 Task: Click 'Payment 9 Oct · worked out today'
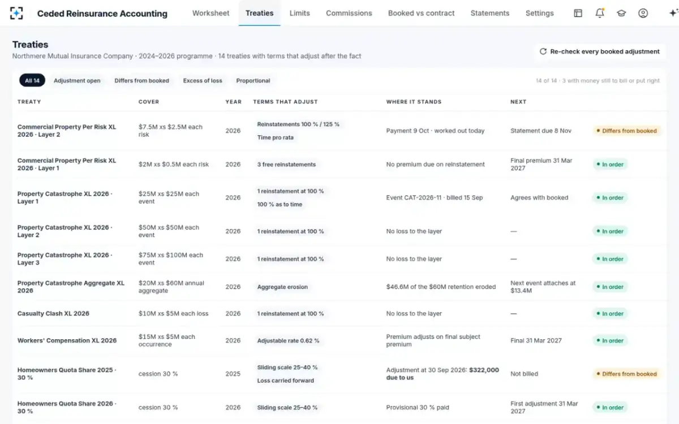pos(435,131)
